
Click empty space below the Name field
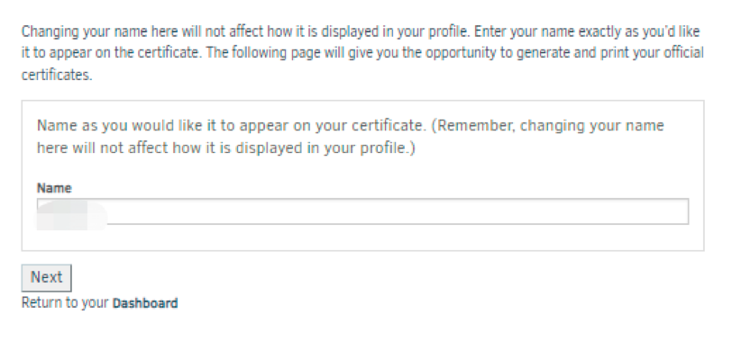tap(362, 238)
